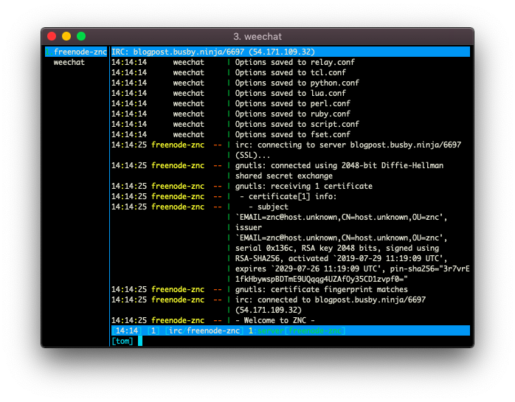
Task: Click the '- certificate[1] info:' line
Action: (288, 197)
